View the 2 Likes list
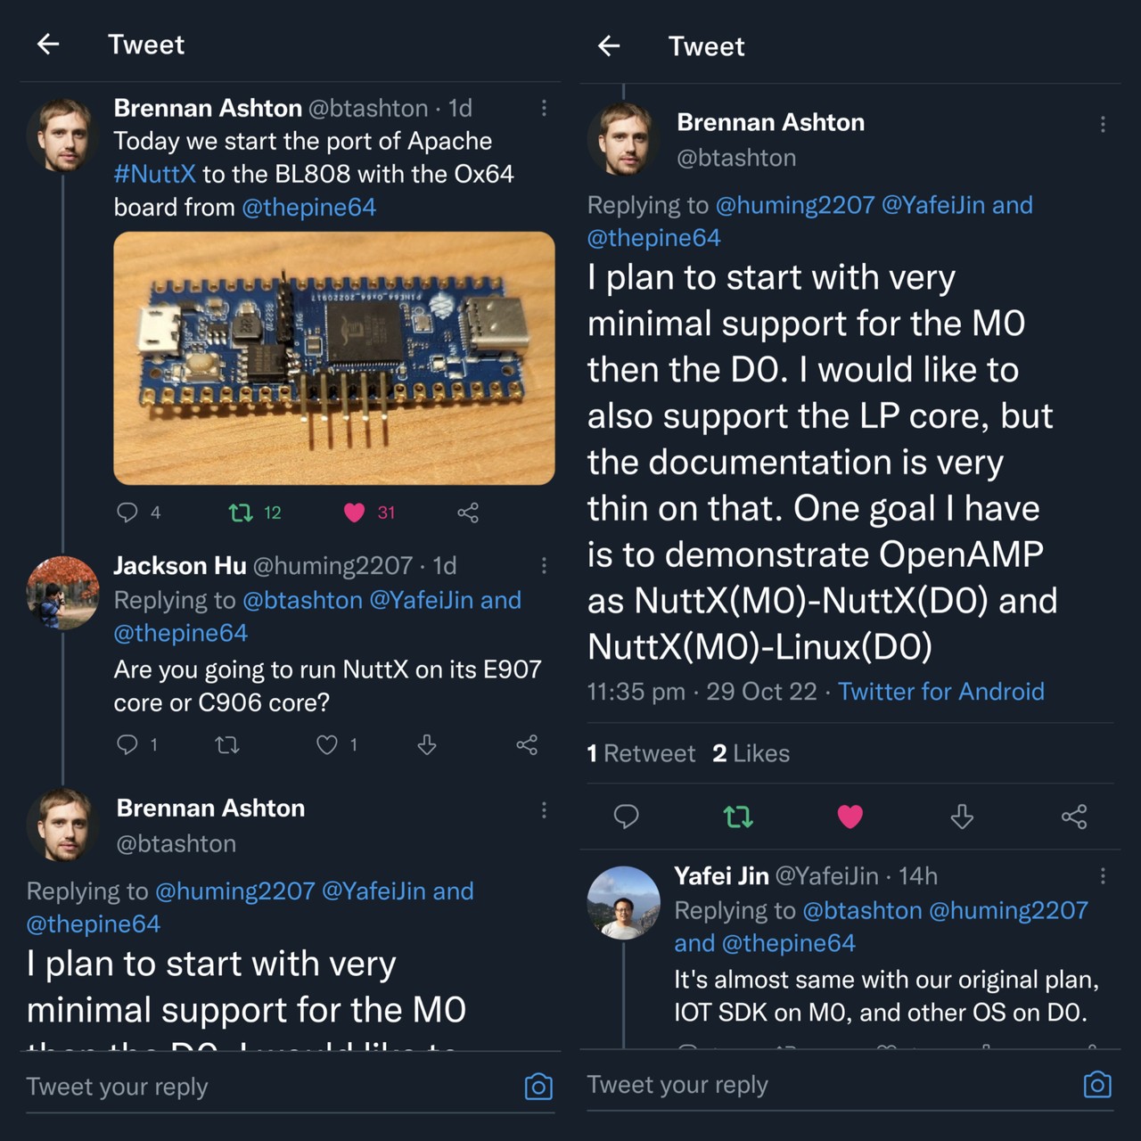1141x1141 pixels. [751, 753]
